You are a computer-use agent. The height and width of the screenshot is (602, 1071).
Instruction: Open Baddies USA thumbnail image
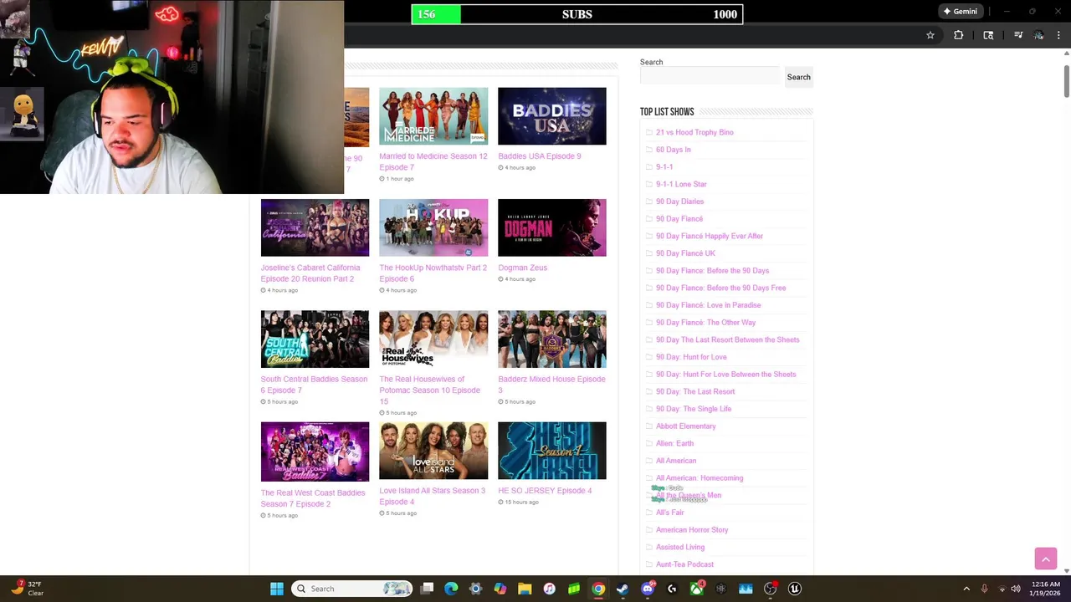coord(552,116)
